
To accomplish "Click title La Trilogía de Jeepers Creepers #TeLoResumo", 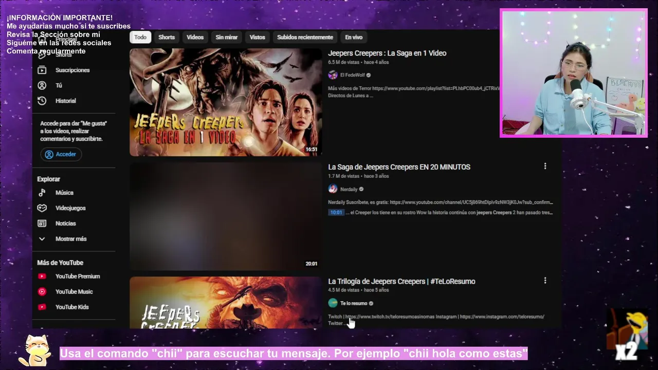I will [x=401, y=281].
